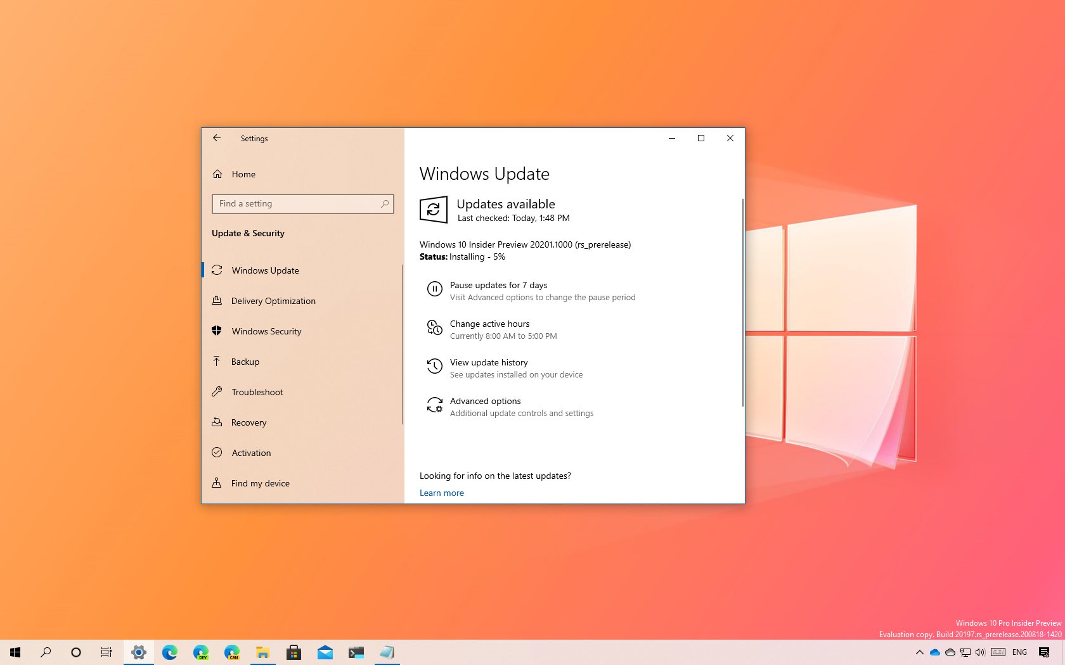Screen dimensions: 1065x665
Task: Click the Delivery Optimization sidebar icon
Action: 217,301
